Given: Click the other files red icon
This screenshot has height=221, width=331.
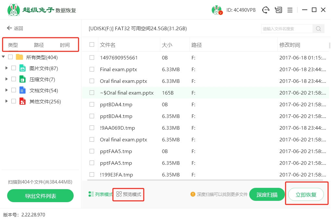Looking at the screenshot, I should click(x=22, y=101).
